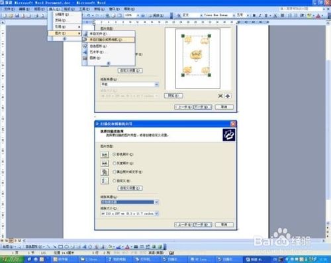Click the Shadow Style icon
The height and width of the screenshot is (263, 331).
[x=154, y=246]
